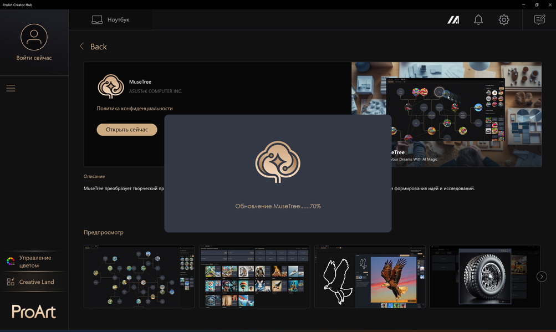Open the eagle sketch preview thumbnail
Screen dimensions: 556x332
click(370, 277)
